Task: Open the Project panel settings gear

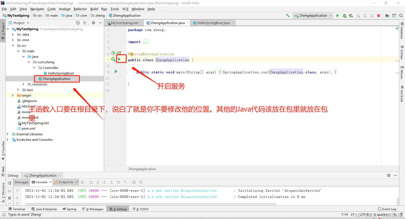Action: [93, 23]
